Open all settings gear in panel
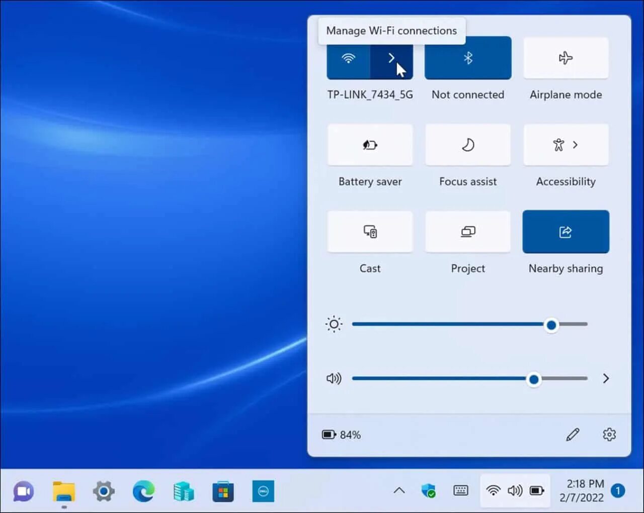 tap(609, 435)
